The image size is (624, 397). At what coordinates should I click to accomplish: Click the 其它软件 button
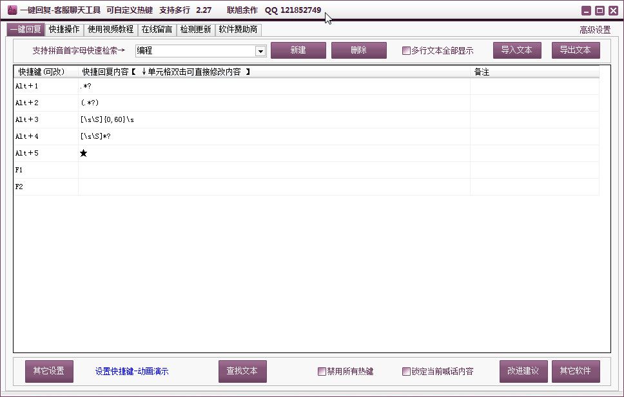point(576,371)
